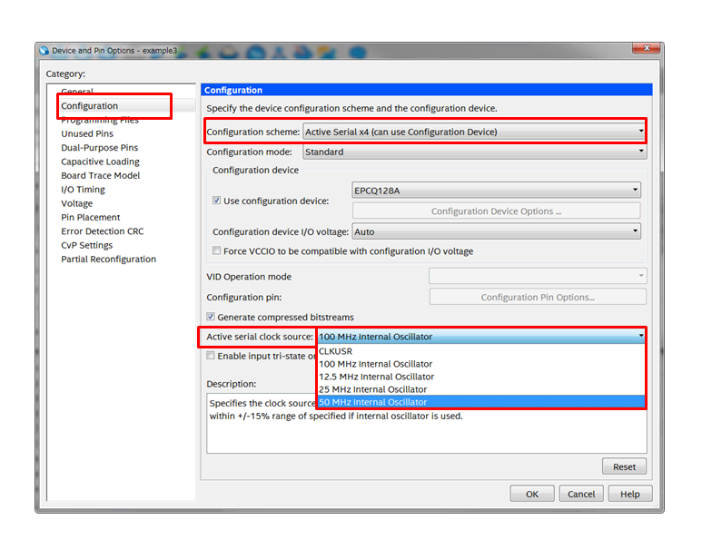Screen dimensions: 702x549
Task: Select Capacitive Loading in category list
Action: coord(100,162)
